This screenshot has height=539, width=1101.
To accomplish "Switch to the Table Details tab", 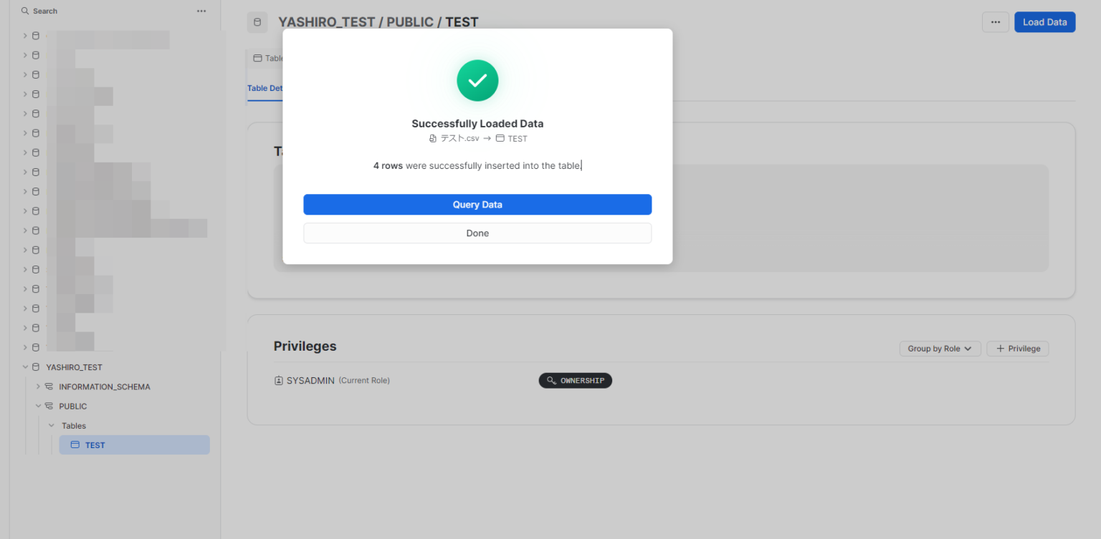I will pyautogui.click(x=265, y=89).
